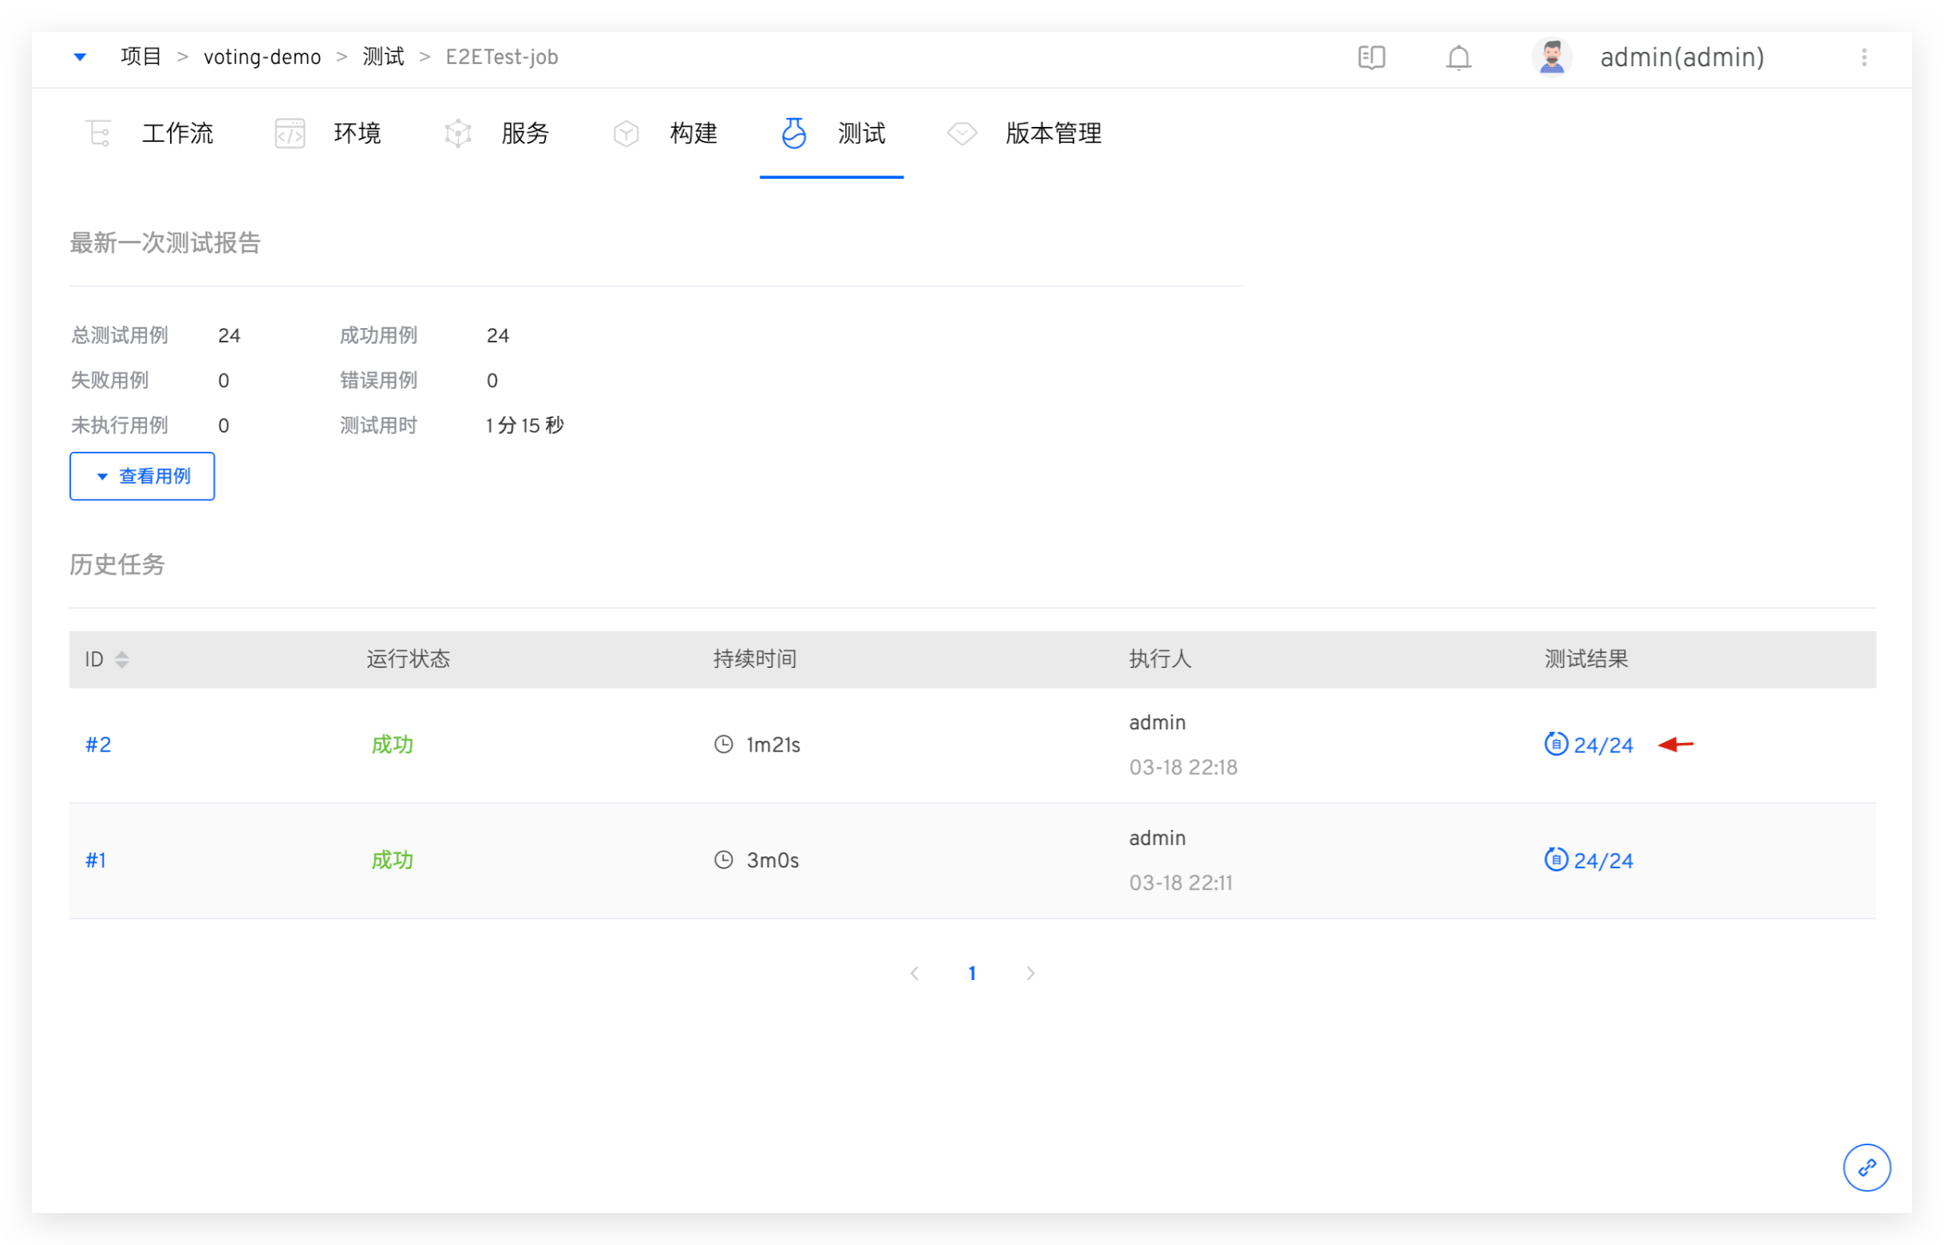Click the voting-demo breadcrumb link
This screenshot has width=1944, height=1245.
click(262, 57)
